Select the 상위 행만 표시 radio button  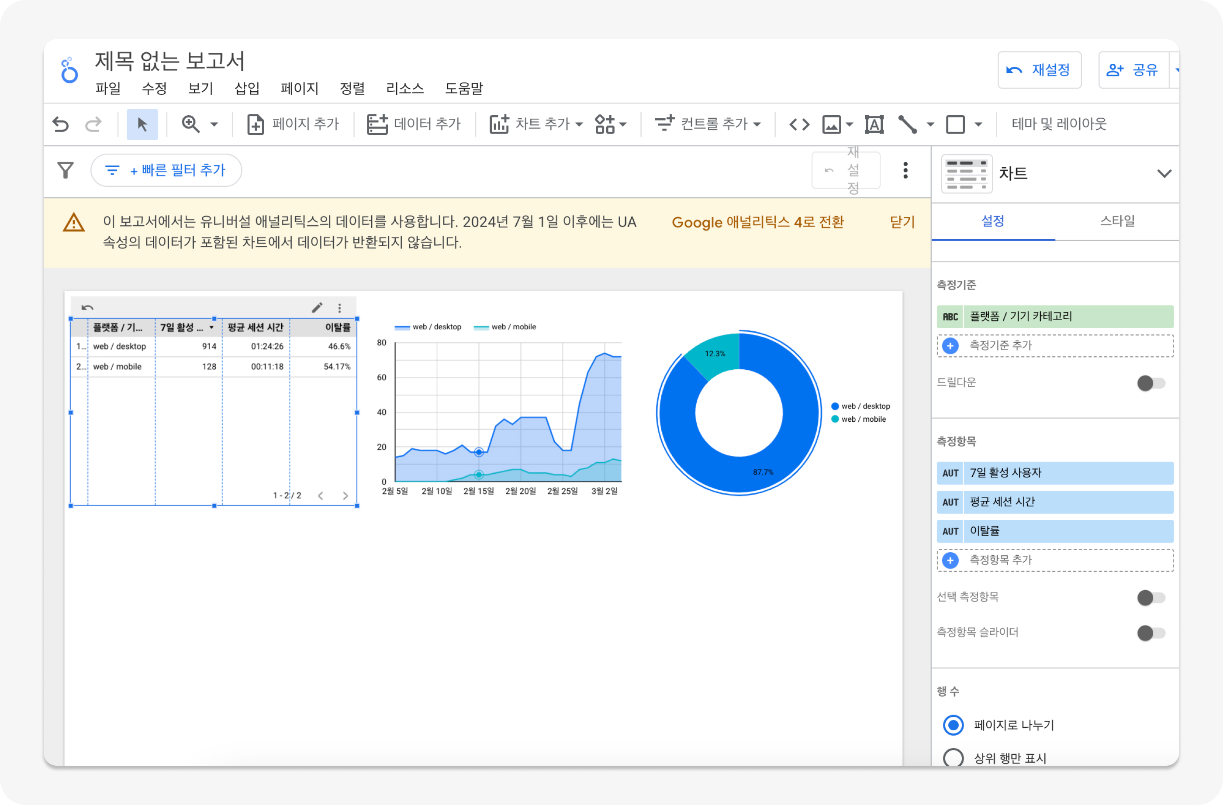pyautogui.click(x=953, y=757)
